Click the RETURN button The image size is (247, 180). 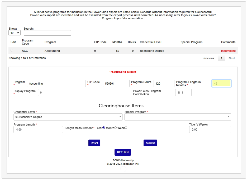[123, 152]
